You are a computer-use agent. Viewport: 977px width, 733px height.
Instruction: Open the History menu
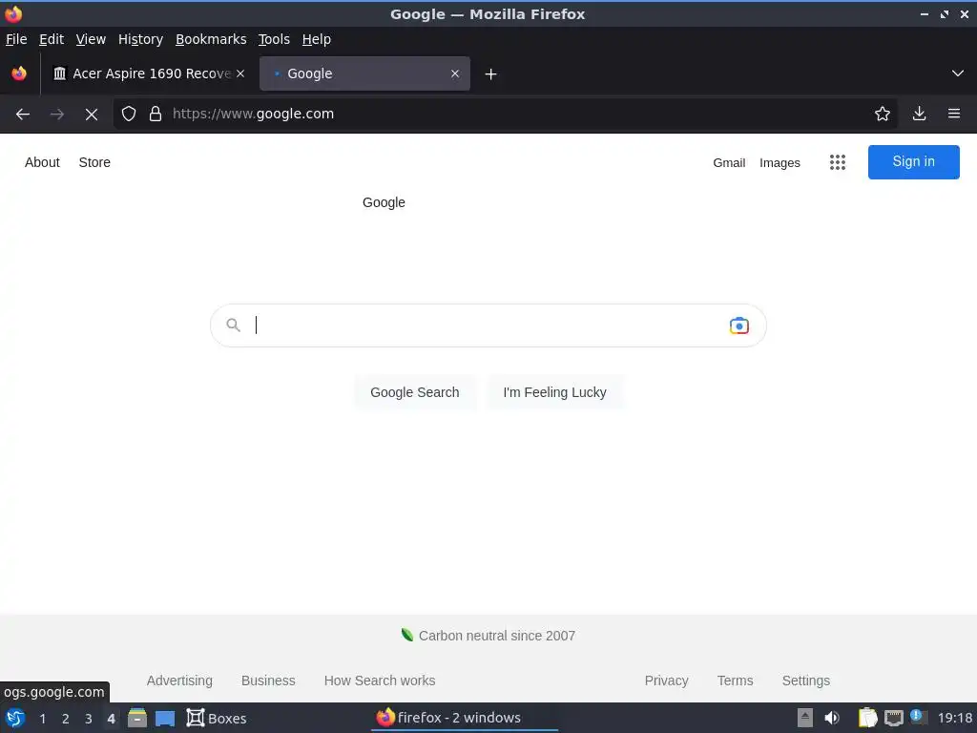[141, 39]
